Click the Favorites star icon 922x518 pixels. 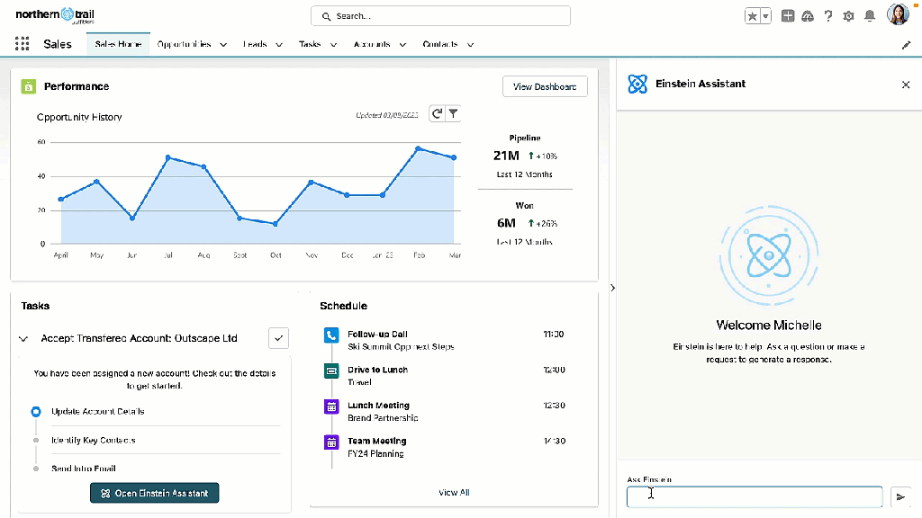pos(752,16)
